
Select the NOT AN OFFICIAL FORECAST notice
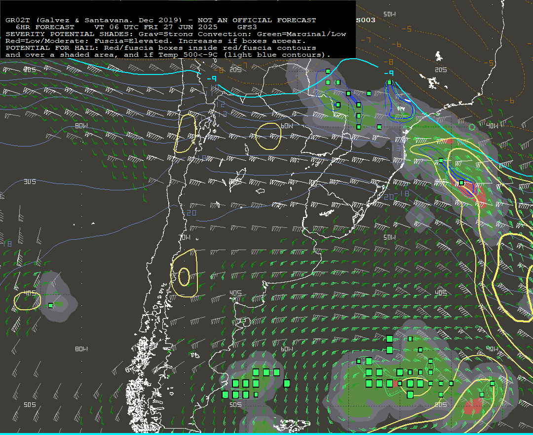(x=257, y=20)
